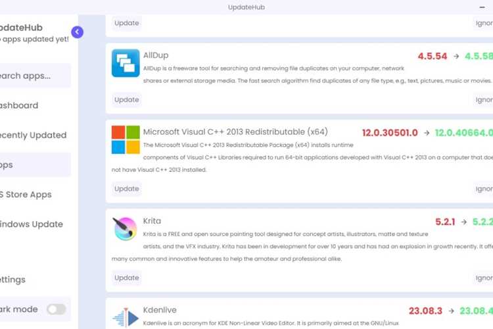
Task: Click the topmost Update button above AllDup
Action: [127, 23]
